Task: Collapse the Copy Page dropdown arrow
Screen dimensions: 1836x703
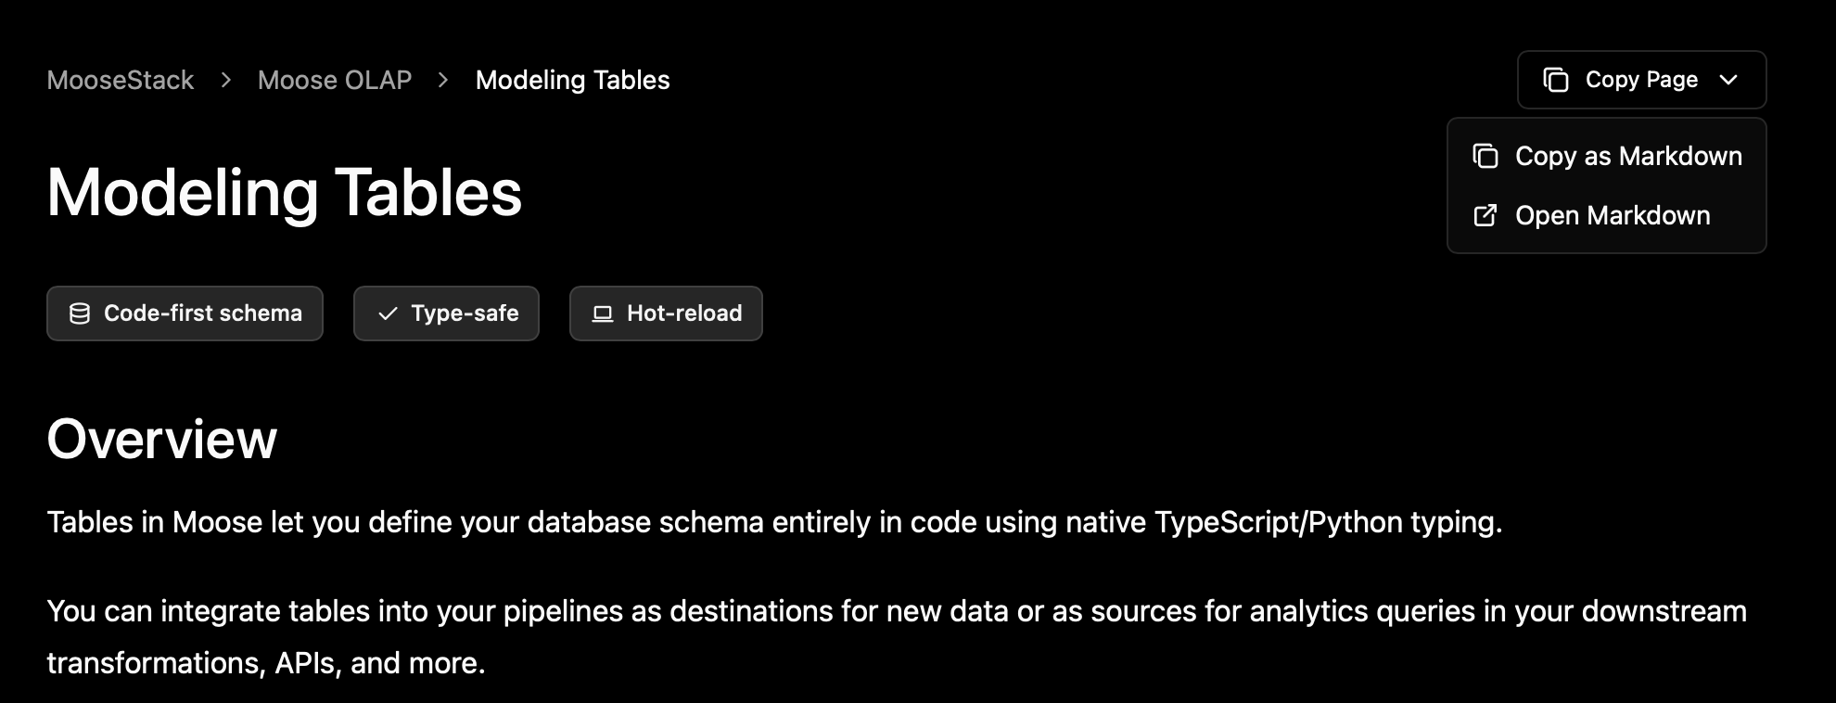Action: [1728, 80]
